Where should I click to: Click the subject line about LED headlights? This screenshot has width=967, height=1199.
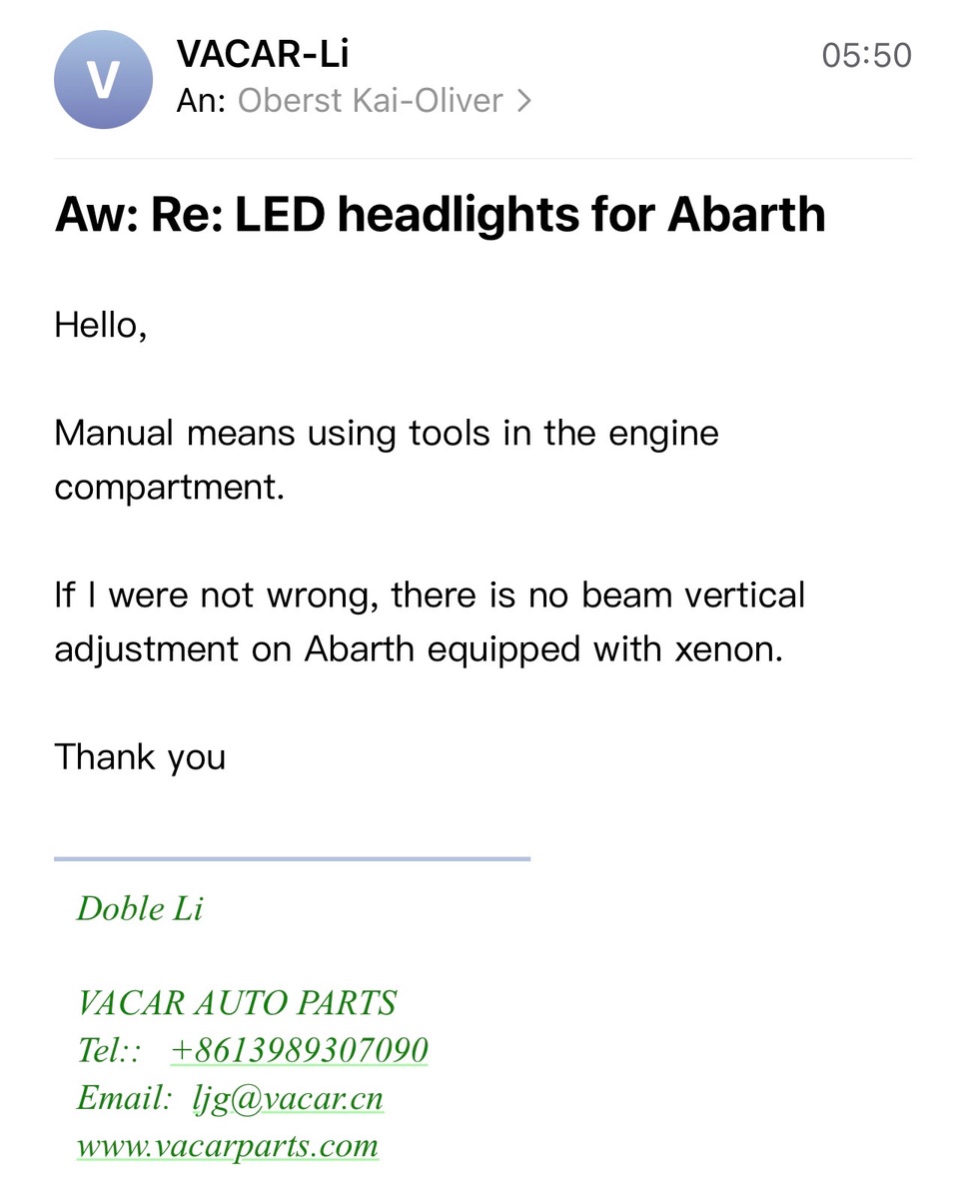440,215
